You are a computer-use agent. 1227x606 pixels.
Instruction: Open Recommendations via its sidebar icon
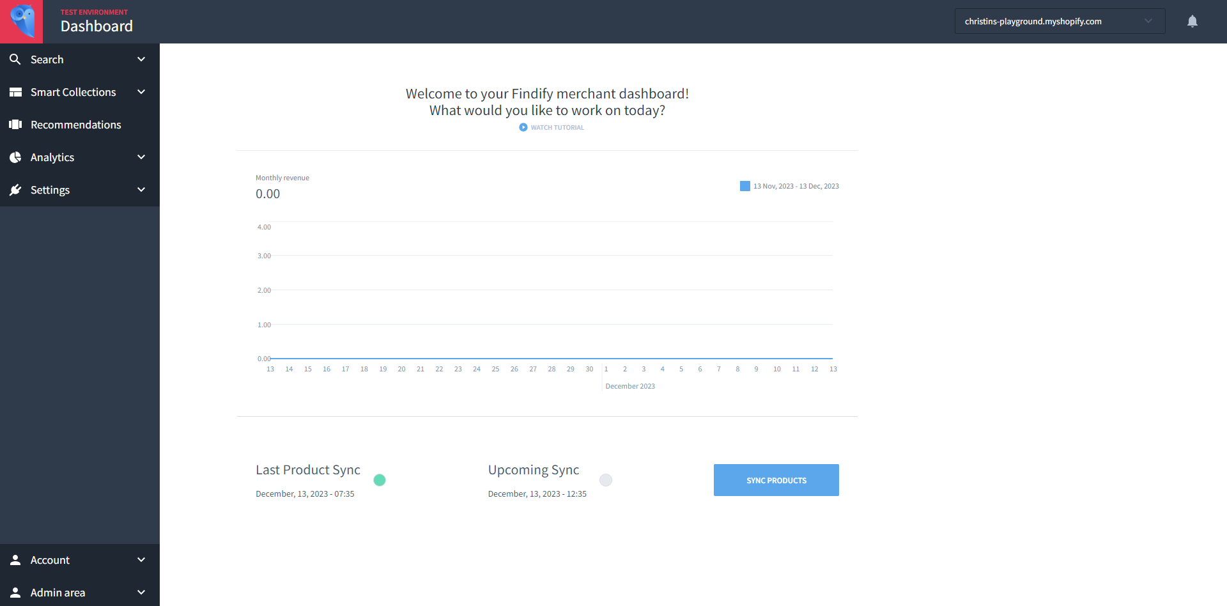coord(16,124)
